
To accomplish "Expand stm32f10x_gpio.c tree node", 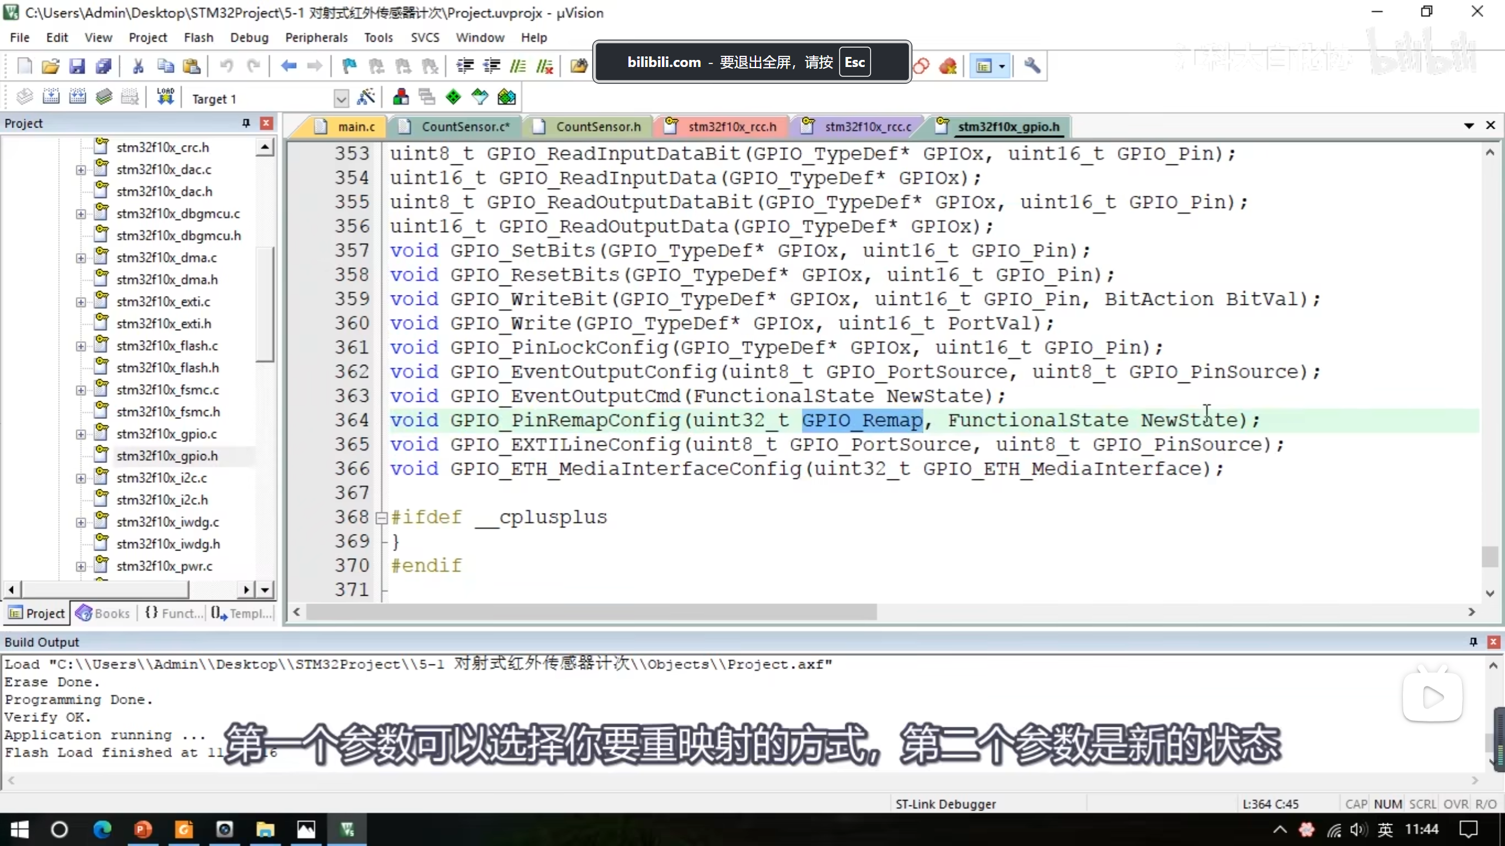I will pos(81,434).
